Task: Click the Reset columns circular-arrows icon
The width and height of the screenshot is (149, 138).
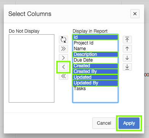Action: (63, 40)
